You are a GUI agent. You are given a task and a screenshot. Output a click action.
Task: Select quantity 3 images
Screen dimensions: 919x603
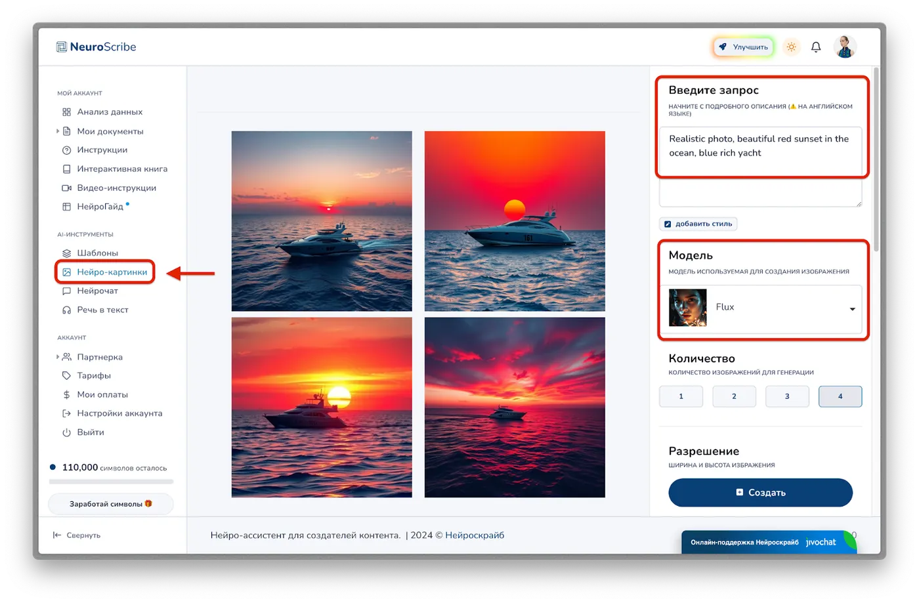point(787,396)
